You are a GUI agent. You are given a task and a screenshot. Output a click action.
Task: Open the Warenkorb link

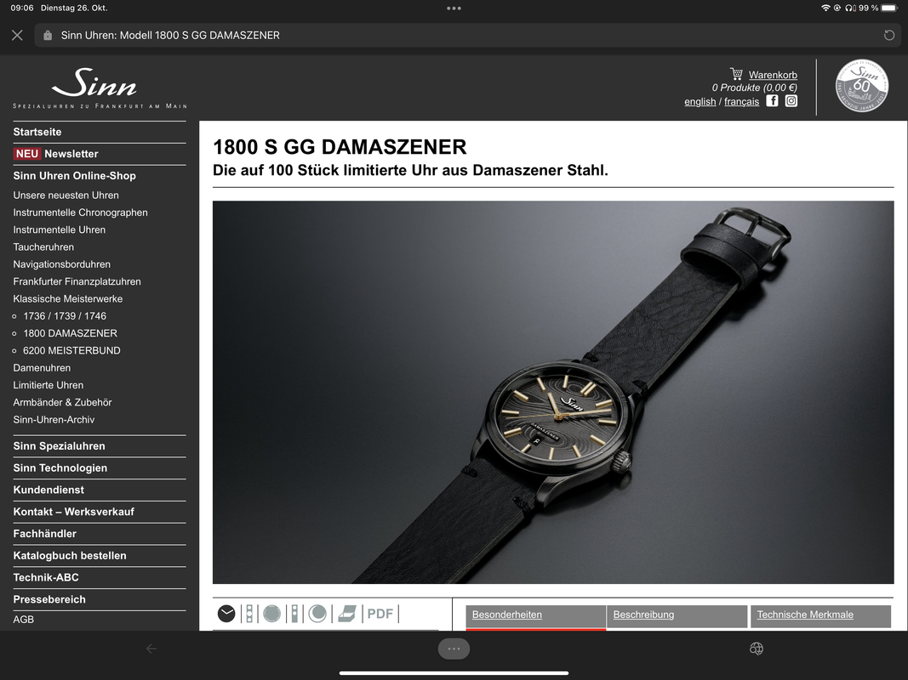773,75
